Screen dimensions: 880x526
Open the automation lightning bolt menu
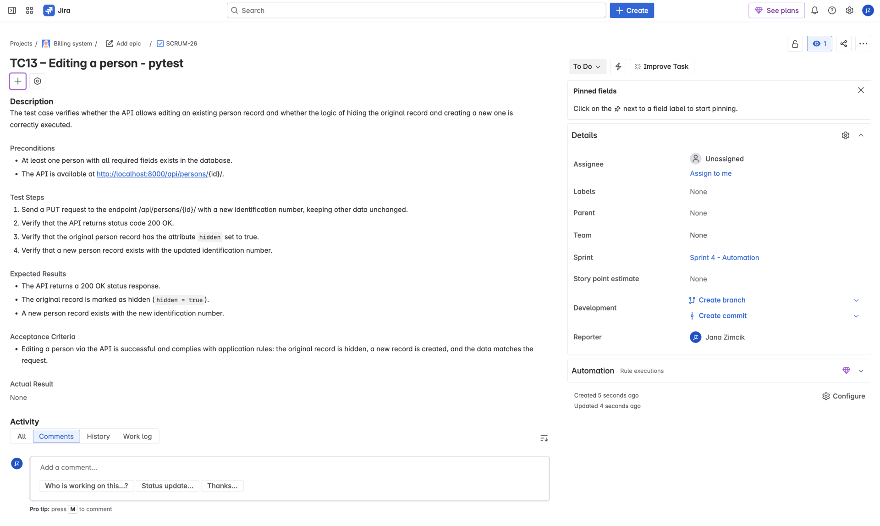click(618, 66)
